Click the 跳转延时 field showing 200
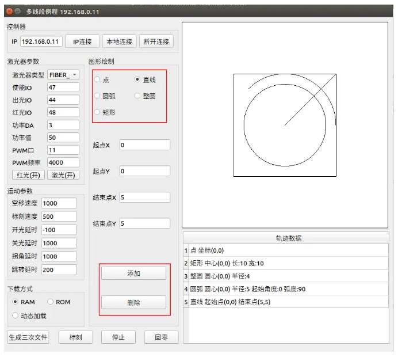 point(59,269)
